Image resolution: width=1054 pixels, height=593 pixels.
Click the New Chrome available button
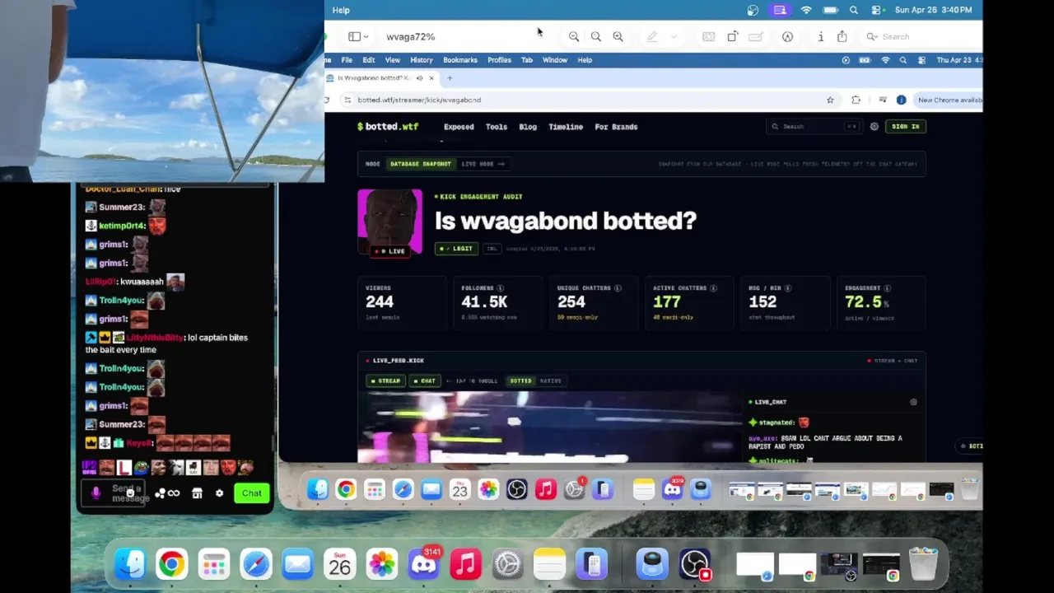coord(949,100)
